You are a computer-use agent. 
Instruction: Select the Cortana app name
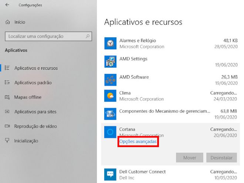pos(127,129)
